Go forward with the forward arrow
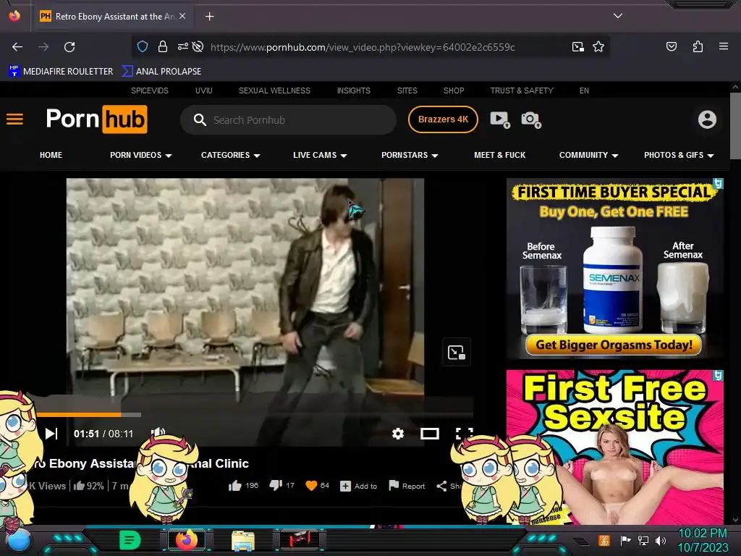Image resolution: width=741 pixels, height=556 pixels. coord(43,47)
